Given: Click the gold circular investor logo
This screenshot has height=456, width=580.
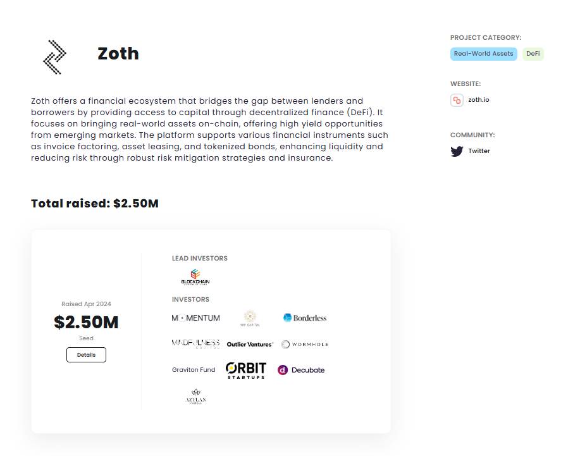Looking at the screenshot, I should [x=250, y=318].
